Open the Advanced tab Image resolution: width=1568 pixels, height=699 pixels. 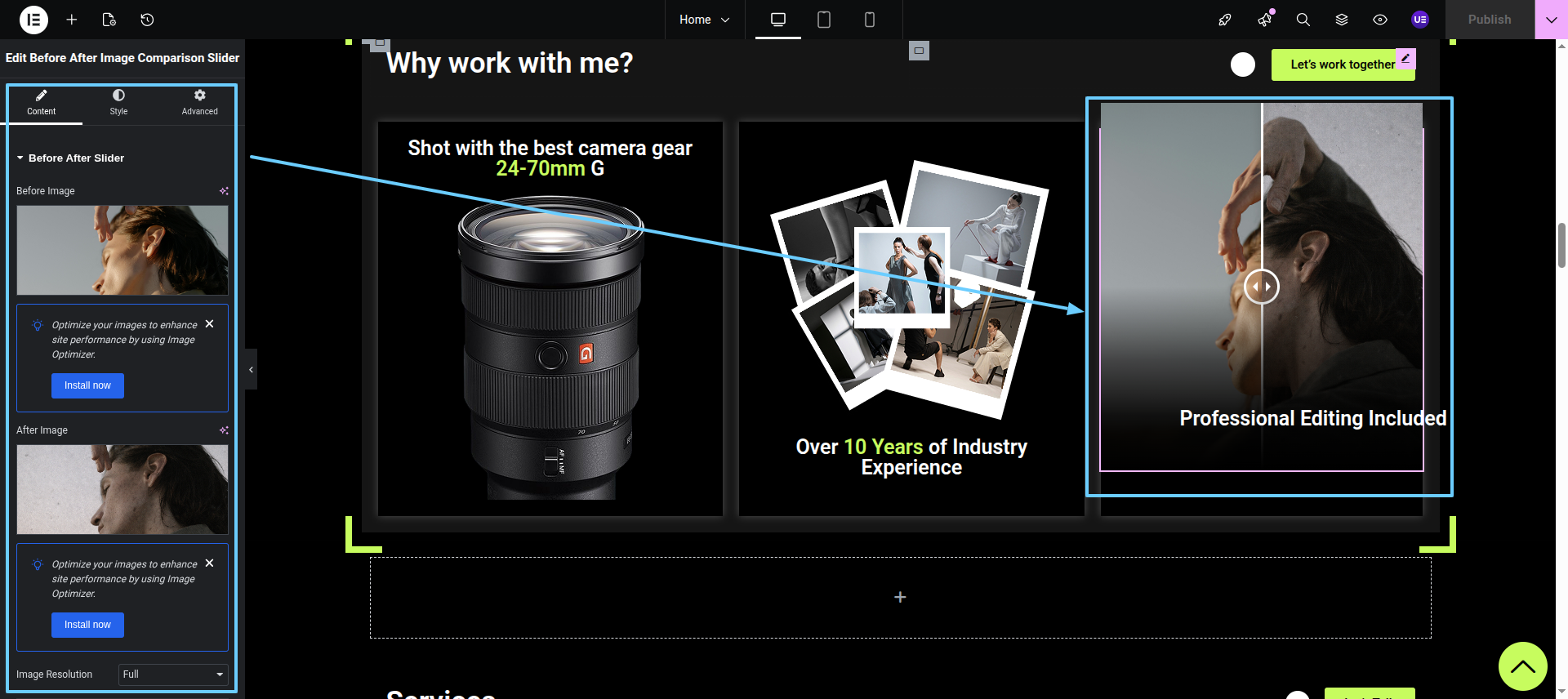coord(199,102)
